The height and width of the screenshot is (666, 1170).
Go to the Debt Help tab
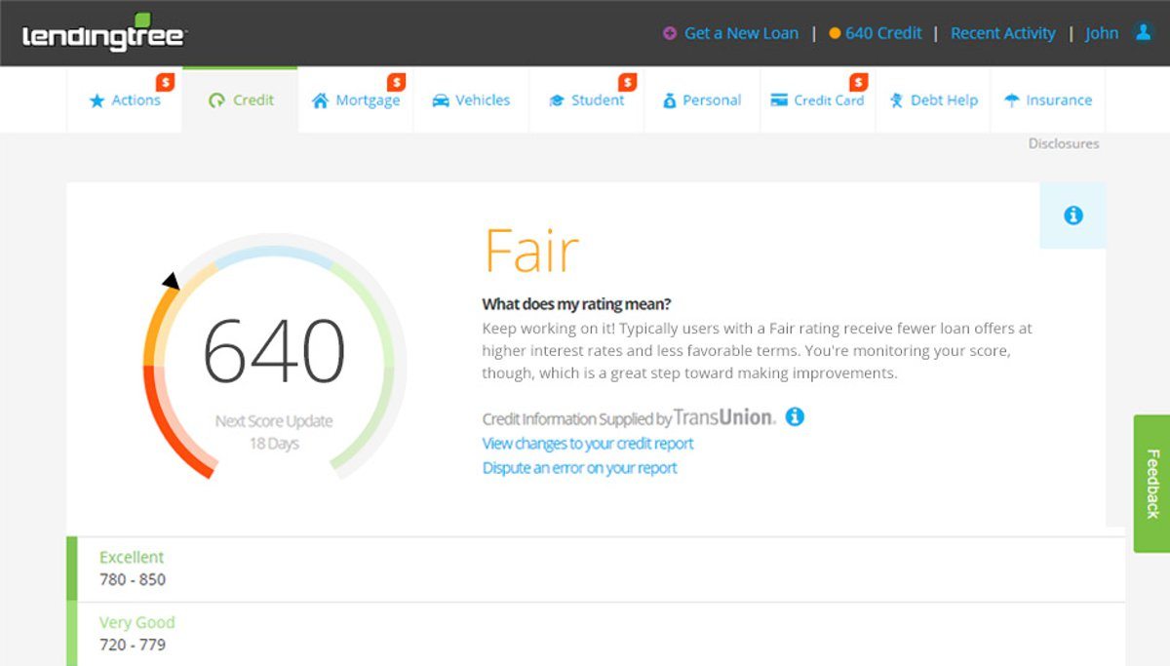[933, 100]
